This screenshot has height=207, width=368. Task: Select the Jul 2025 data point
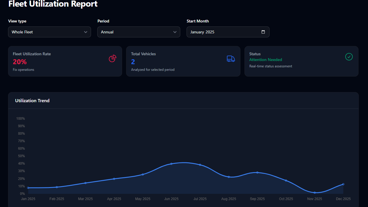pyautogui.click(x=200, y=165)
